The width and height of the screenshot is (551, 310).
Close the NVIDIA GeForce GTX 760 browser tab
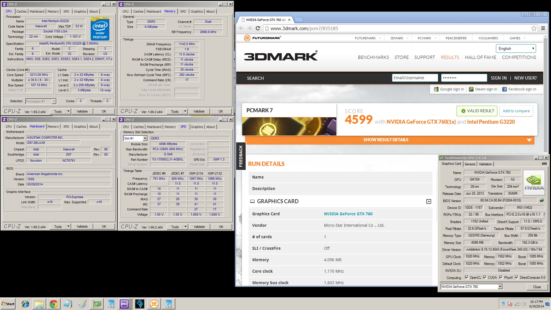pyautogui.click(x=289, y=20)
